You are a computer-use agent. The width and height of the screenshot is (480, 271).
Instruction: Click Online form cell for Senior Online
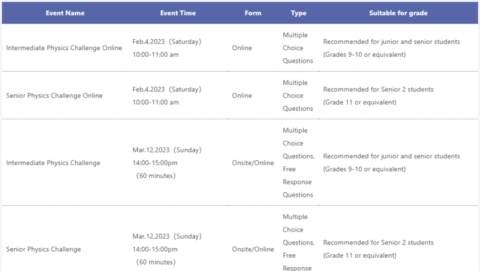point(242,96)
